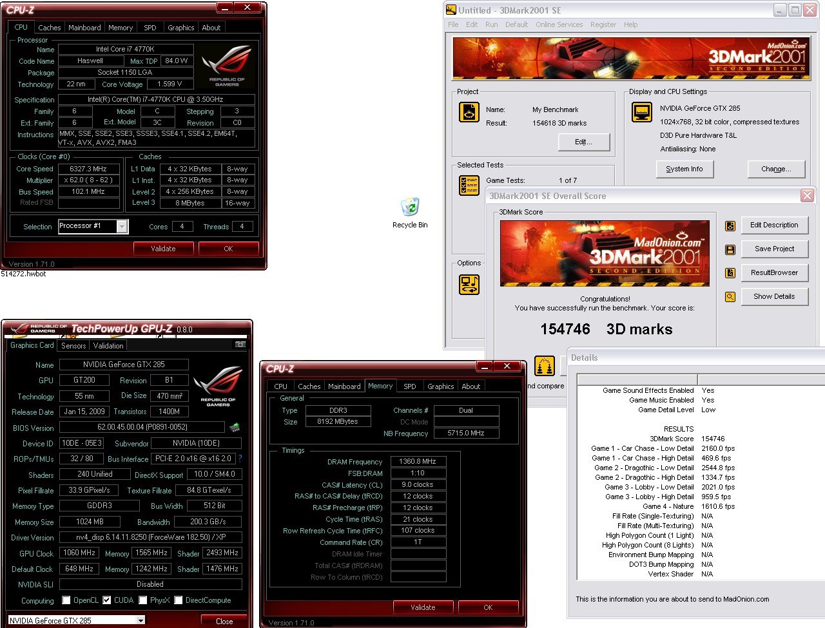
Task: Expand the Processor #1 selection dropdown
Action: [122, 226]
